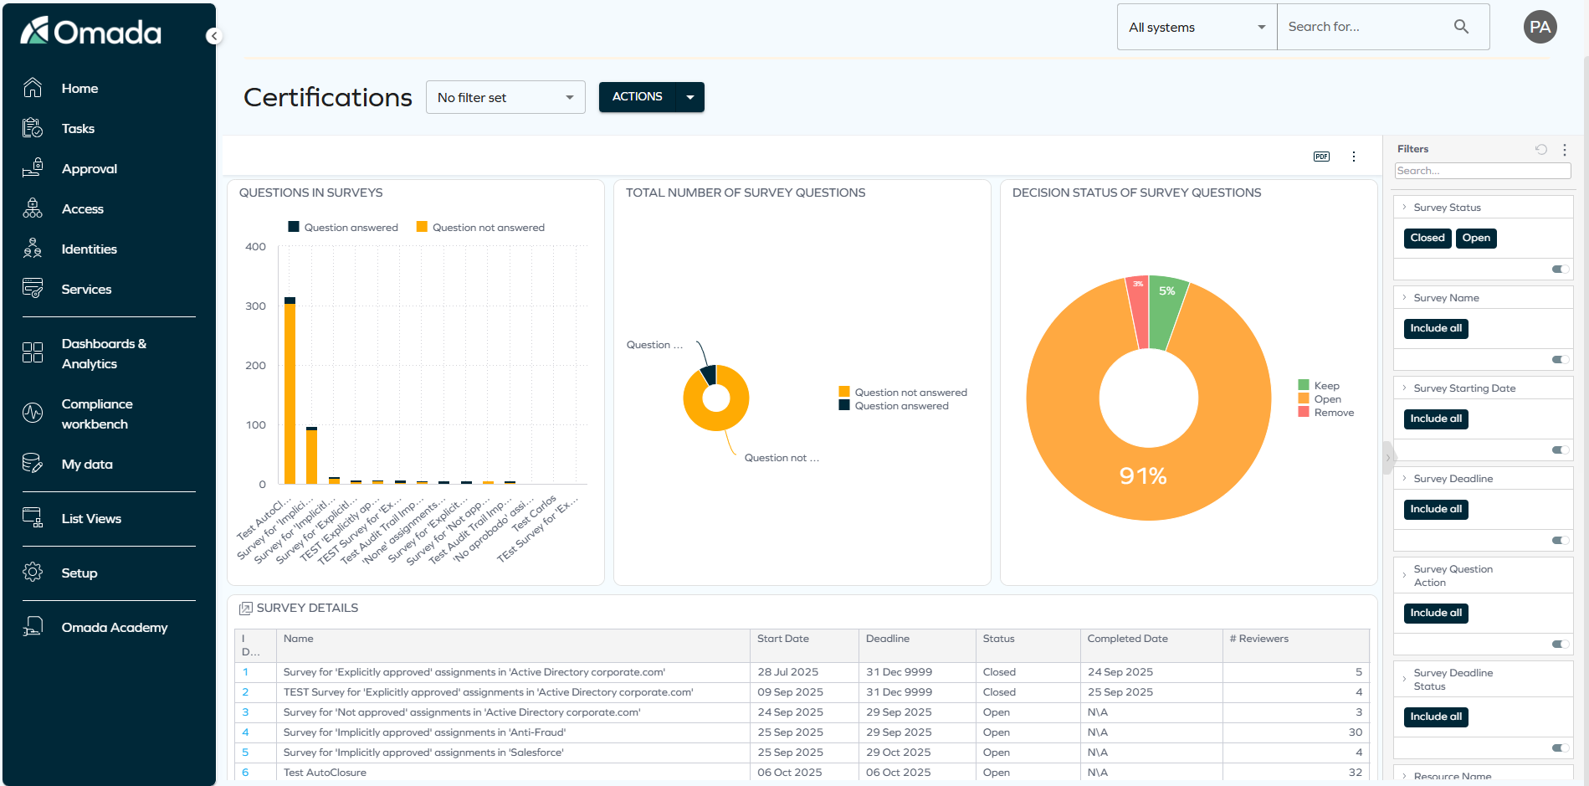Open the No filter set dropdown
This screenshot has height=786, width=1589.
(x=505, y=97)
